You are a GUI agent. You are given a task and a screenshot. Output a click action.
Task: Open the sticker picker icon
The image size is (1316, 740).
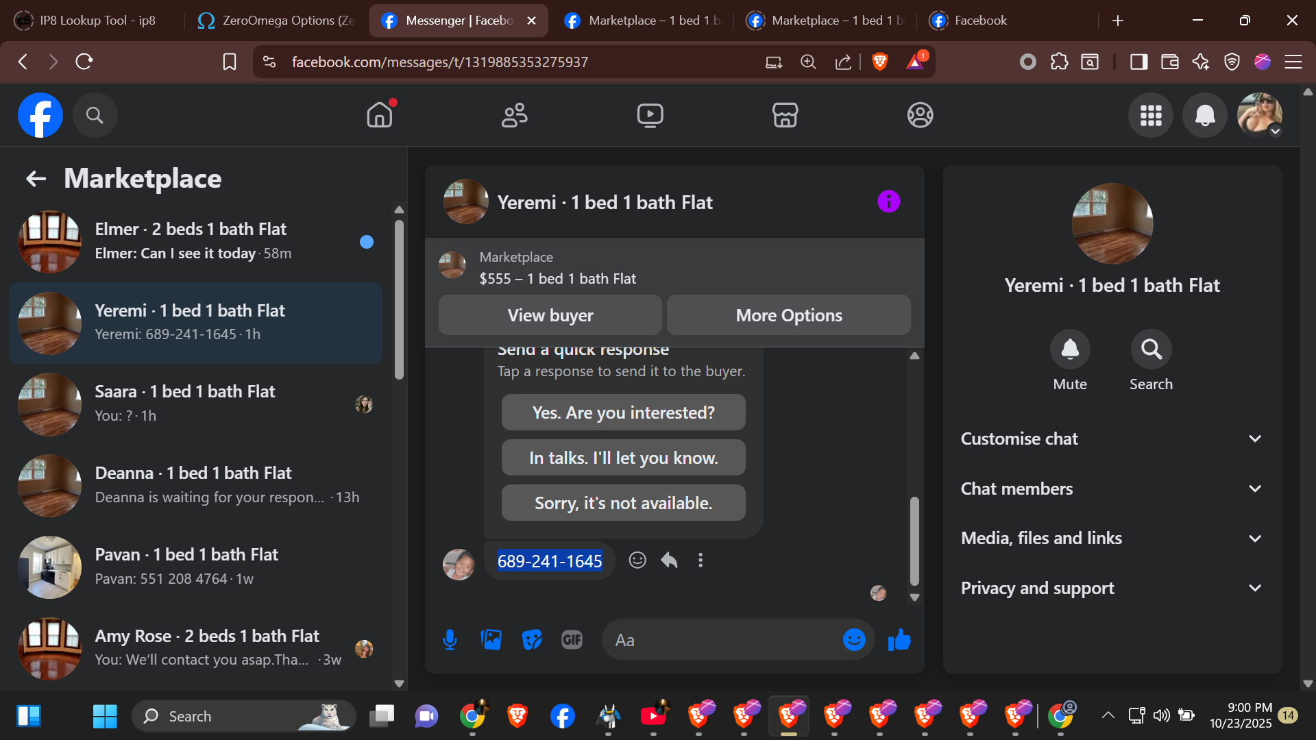pyautogui.click(x=531, y=640)
